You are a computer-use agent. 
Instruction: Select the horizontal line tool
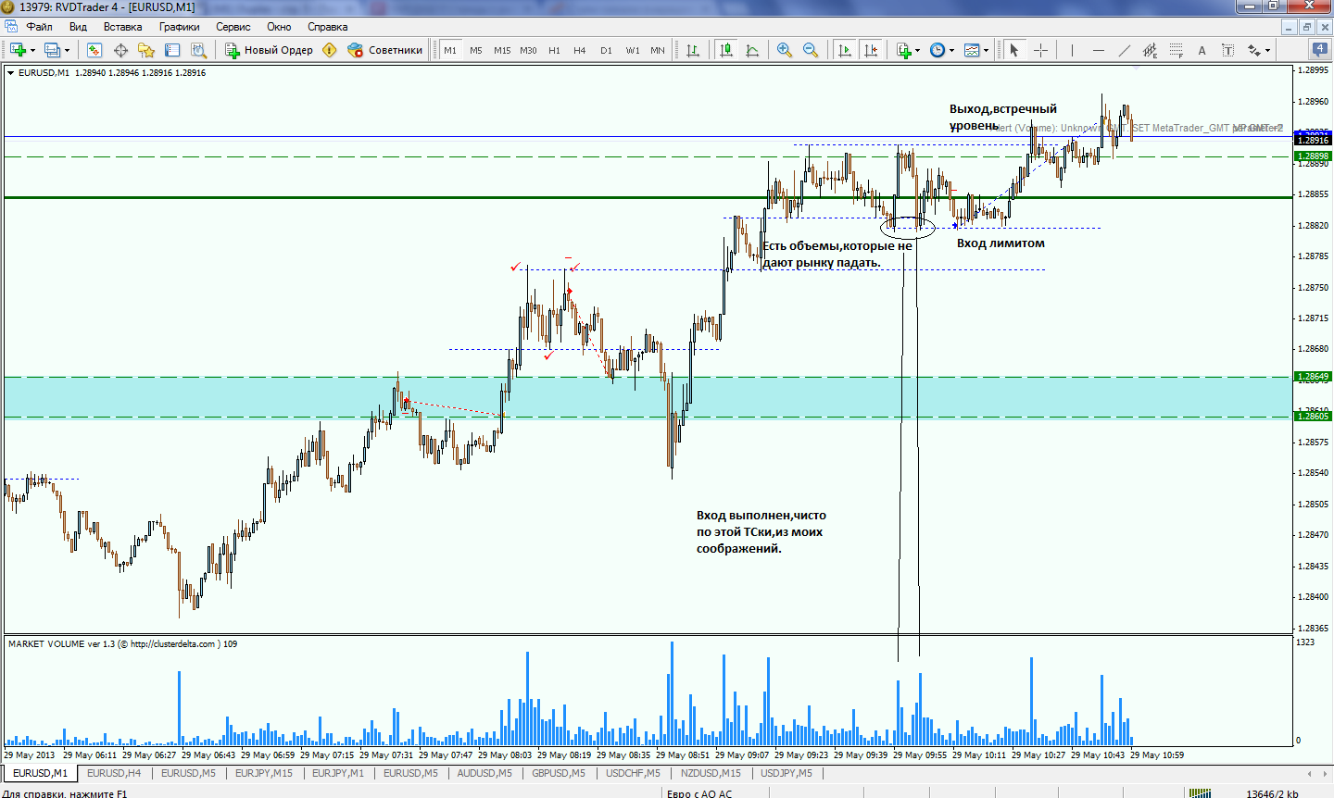pos(1099,50)
